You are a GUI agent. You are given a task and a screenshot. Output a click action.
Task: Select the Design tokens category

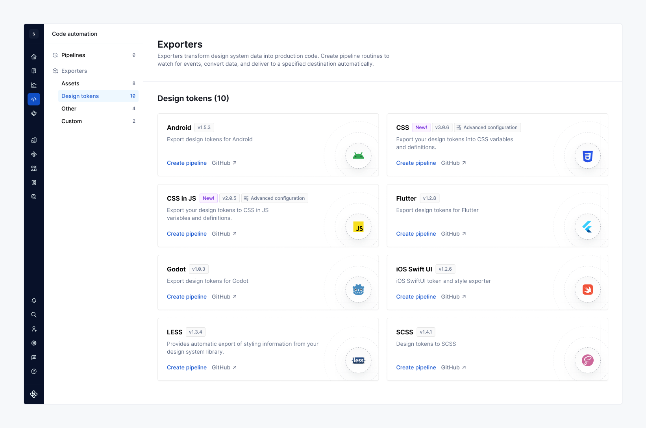pyautogui.click(x=98, y=96)
